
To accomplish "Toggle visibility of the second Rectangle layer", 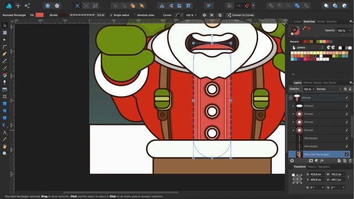I will [347, 146].
